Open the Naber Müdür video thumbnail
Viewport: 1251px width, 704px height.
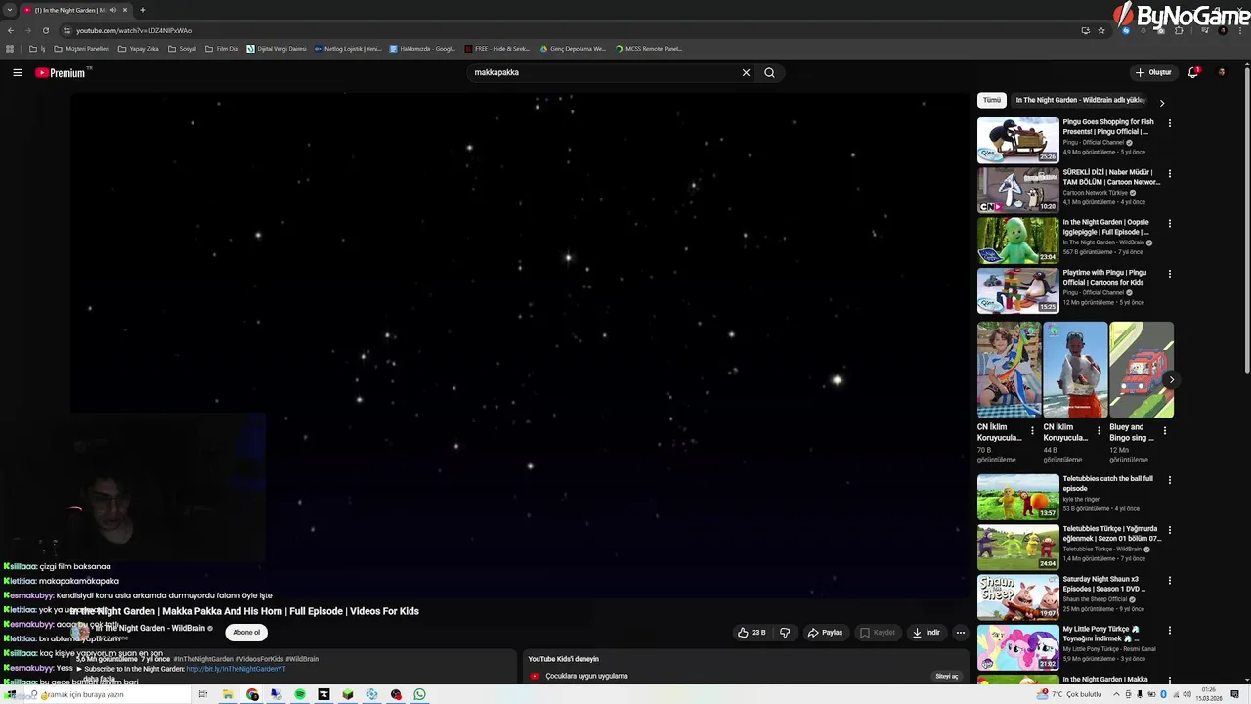click(1017, 190)
